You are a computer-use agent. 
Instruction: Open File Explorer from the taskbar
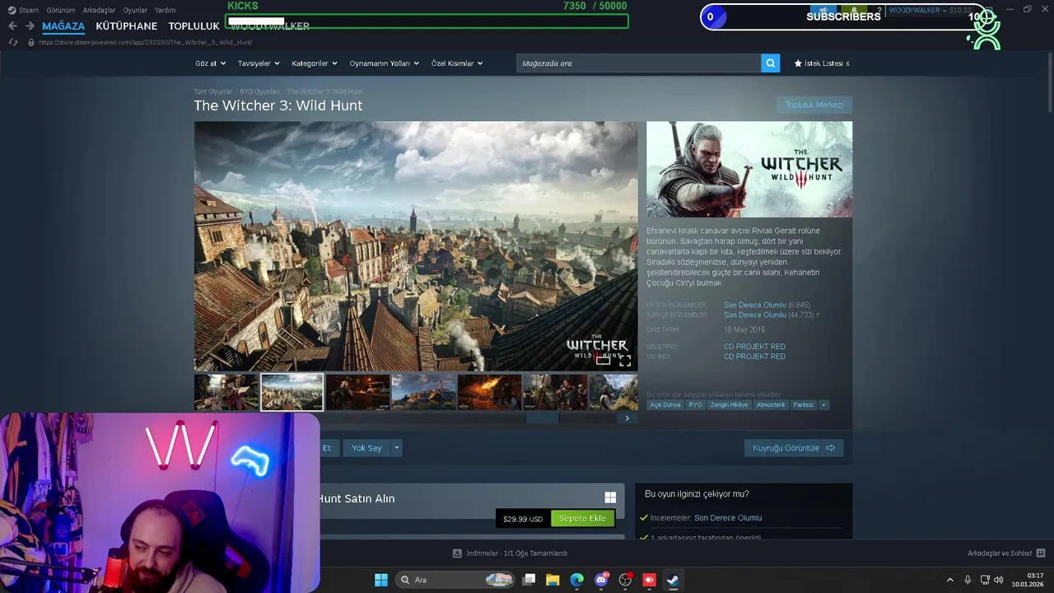point(553,580)
